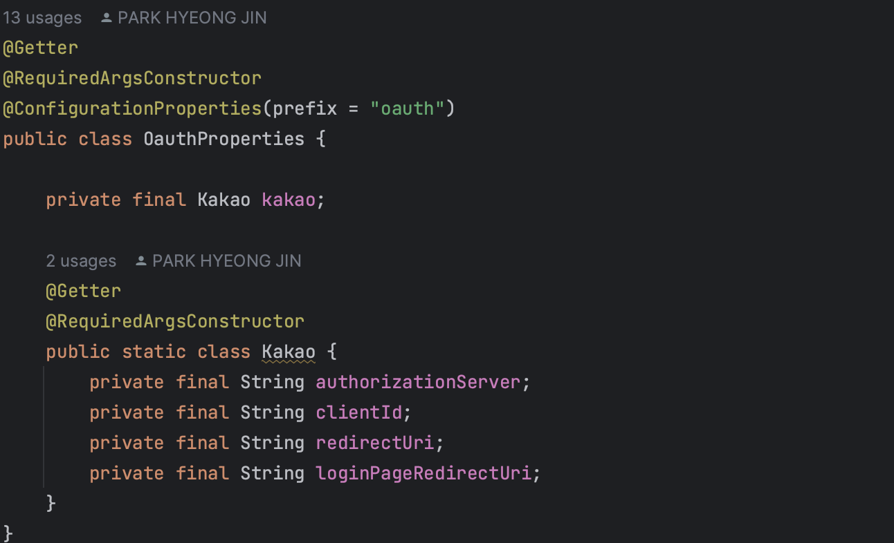Click @Getter annotation directly below 2 usages

[84, 291]
